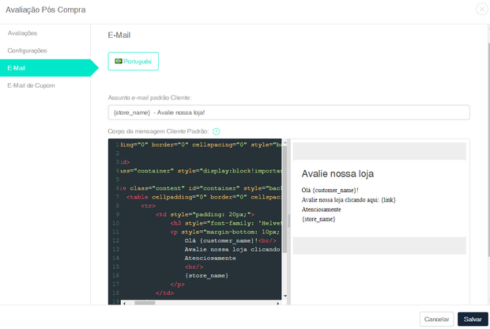This screenshot has width=490, height=329.
Task: Click line number 16 in code gutter
Action: (x=115, y=275)
